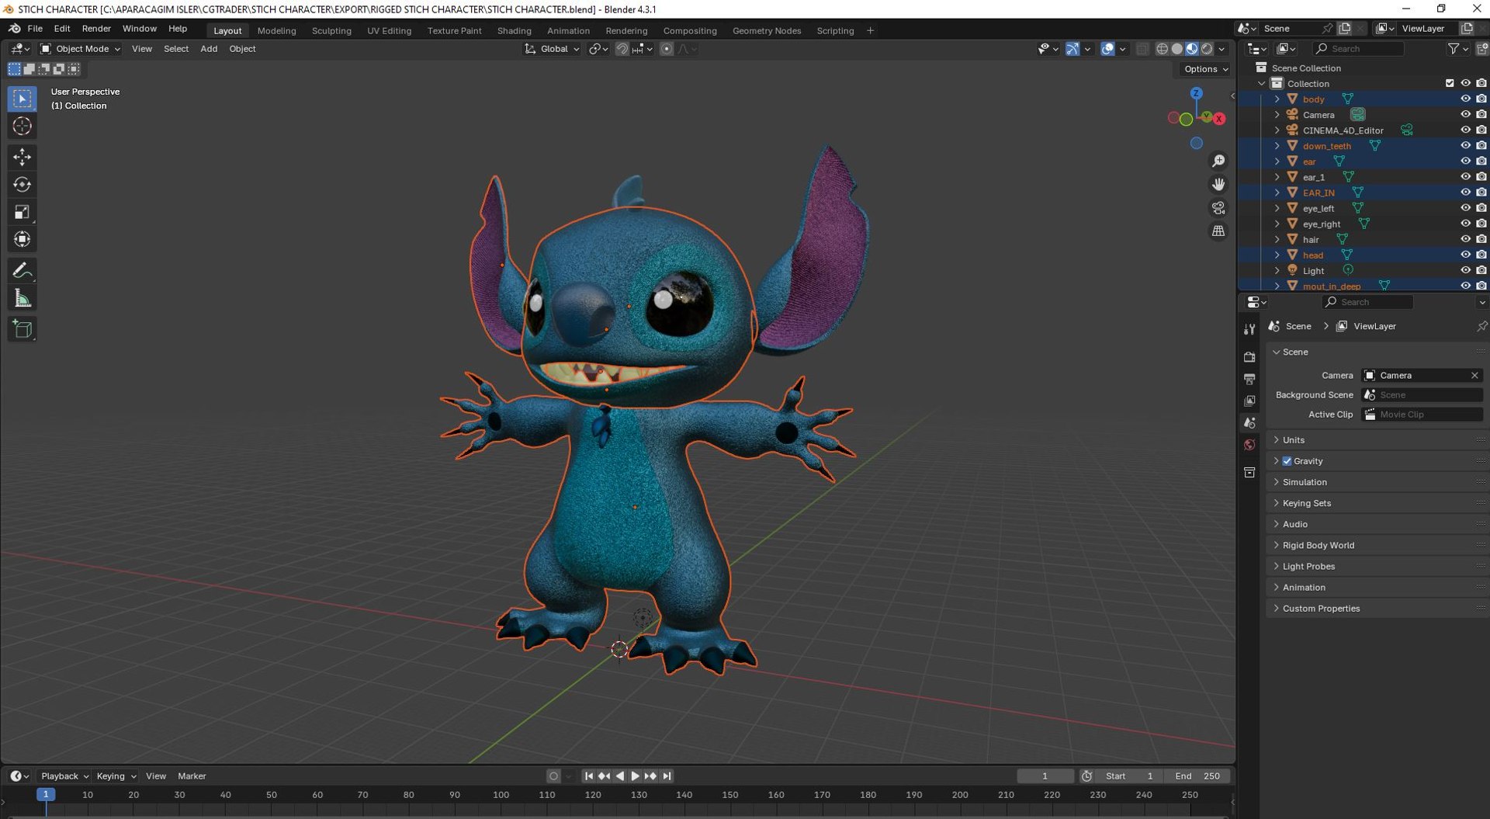
Task: Toggle snapping magnet in header
Action: click(622, 49)
